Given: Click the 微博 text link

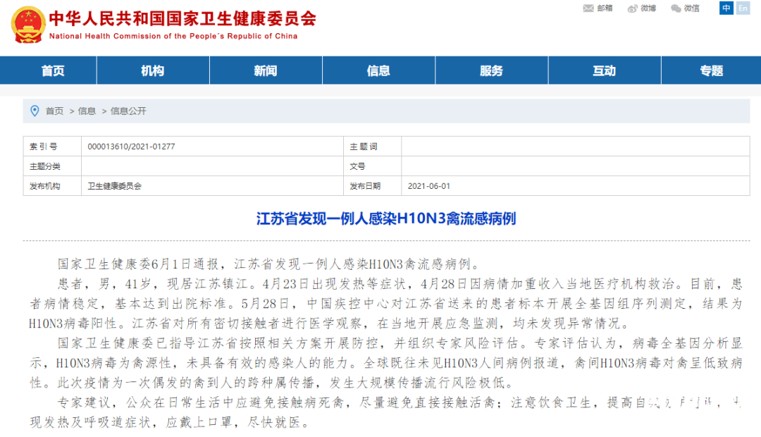Looking at the screenshot, I should coord(648,8).
